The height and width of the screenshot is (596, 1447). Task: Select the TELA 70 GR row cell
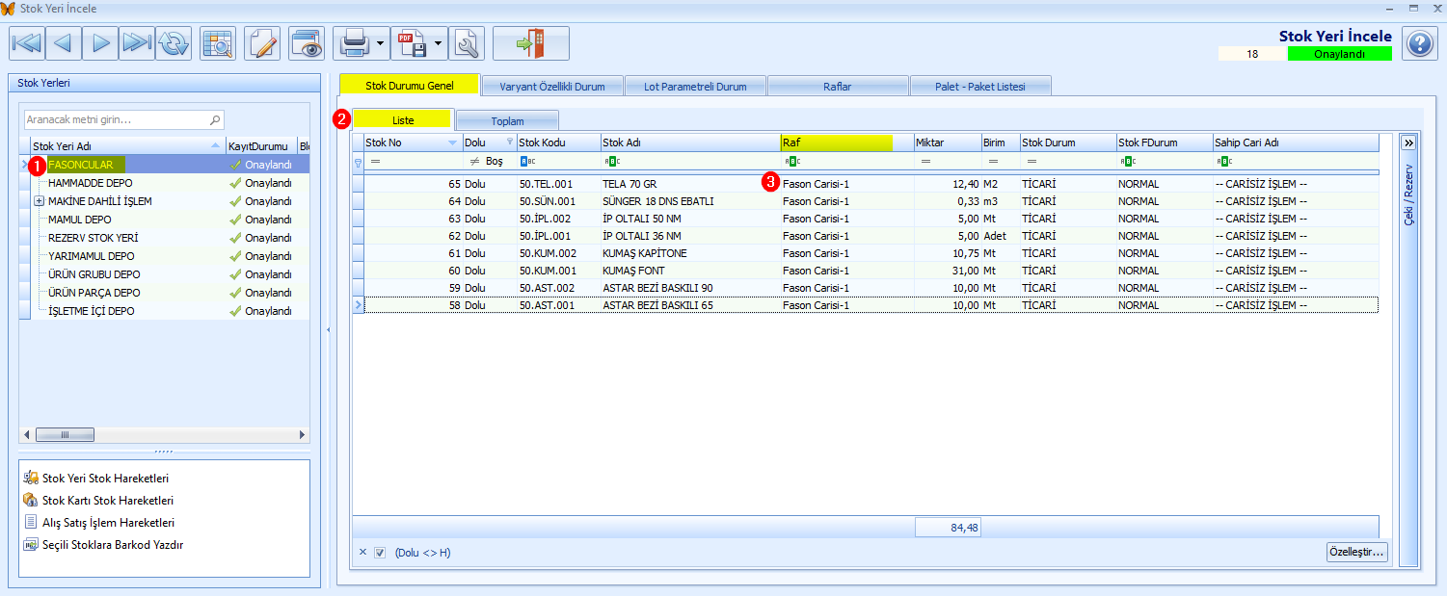(690, 183)
